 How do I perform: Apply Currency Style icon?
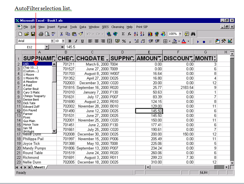pos(117,41)
